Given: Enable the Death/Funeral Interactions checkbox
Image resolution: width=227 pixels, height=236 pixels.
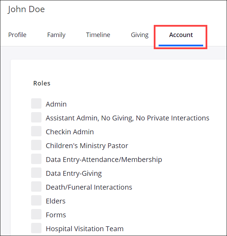Looking at the screenshot, I should coord(36,187).
